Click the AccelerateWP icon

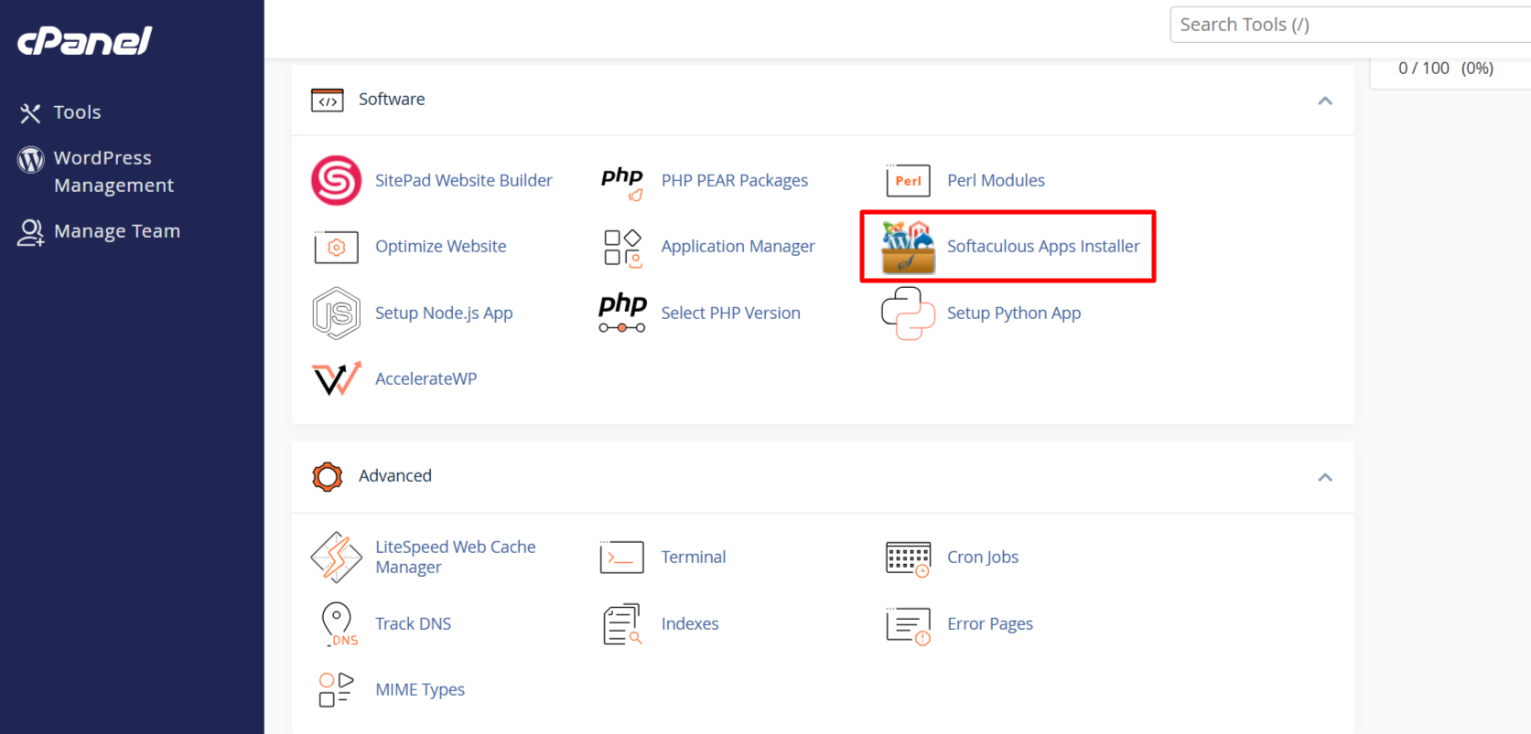point(337,378)
